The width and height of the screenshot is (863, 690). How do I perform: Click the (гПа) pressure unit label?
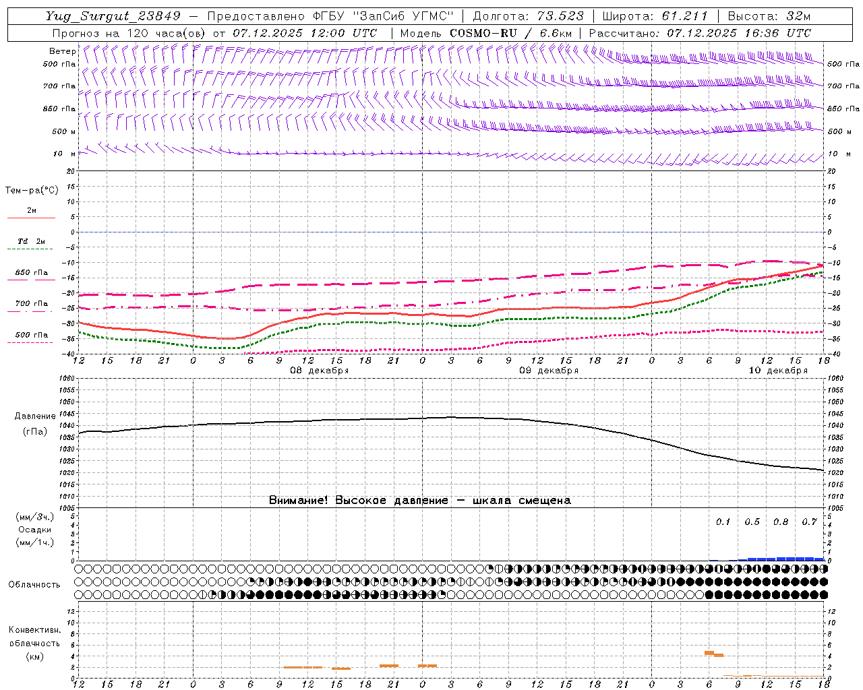click(x=35, y=431)
